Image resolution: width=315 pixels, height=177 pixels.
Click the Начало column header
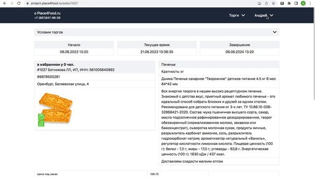pyautogui.click(x=74, y=45)
